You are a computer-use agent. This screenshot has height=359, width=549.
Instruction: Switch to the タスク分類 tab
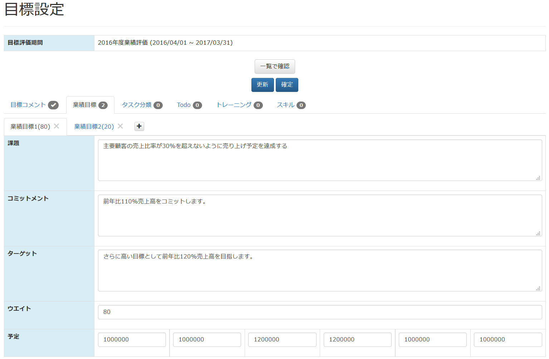click(x=142, y=105)
